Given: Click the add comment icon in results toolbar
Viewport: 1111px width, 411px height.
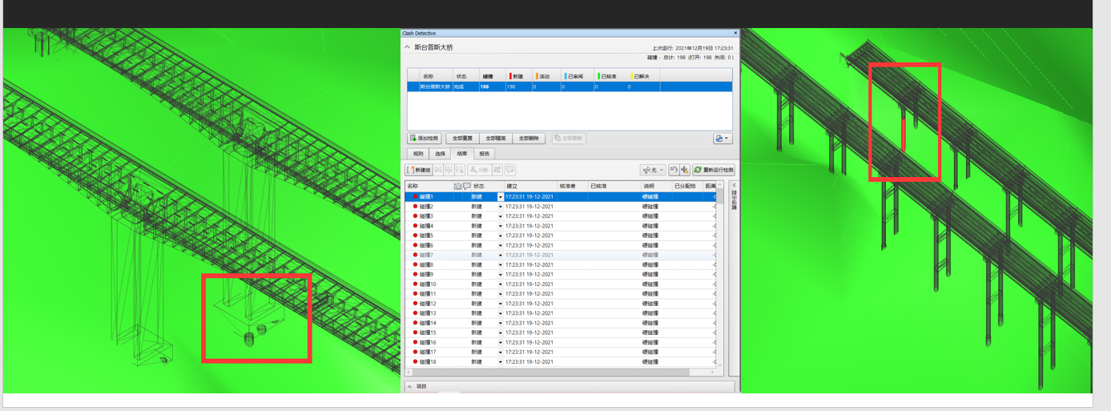Looking at the screenshot, I should [x=510, y=170].
